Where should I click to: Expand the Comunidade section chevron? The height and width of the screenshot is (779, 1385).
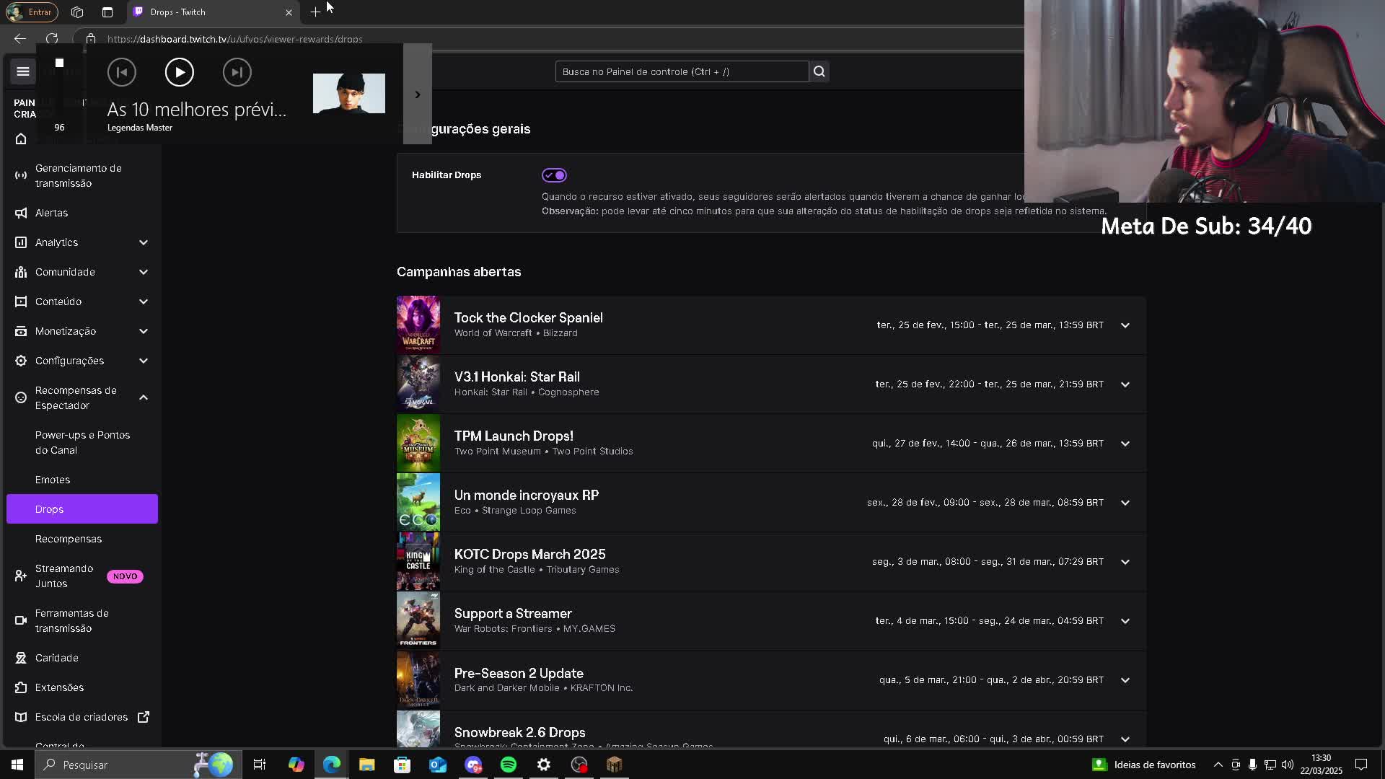point(144,272)
